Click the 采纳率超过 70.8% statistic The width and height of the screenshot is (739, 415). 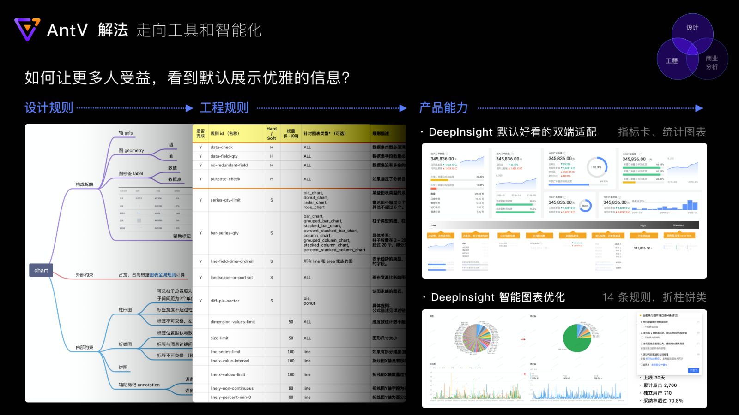click(663, 401)
